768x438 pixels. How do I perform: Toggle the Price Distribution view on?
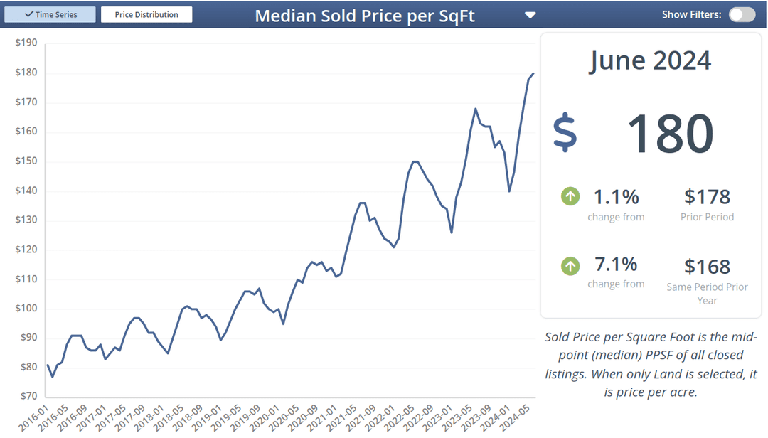(146, 14)
